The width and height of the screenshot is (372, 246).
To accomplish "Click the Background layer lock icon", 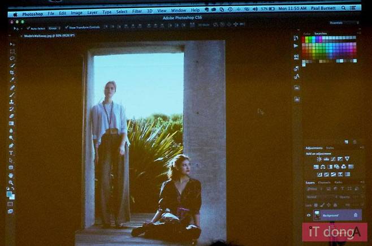I will [355, 215].
